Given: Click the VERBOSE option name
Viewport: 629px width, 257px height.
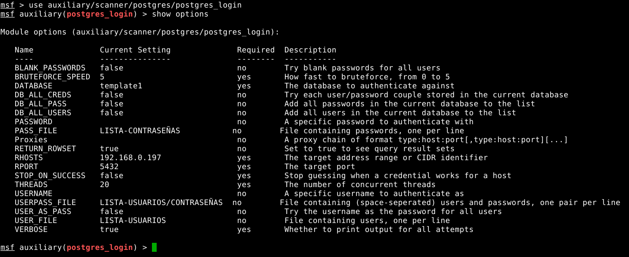Looking at the screenshot, I should coord(31,230).
